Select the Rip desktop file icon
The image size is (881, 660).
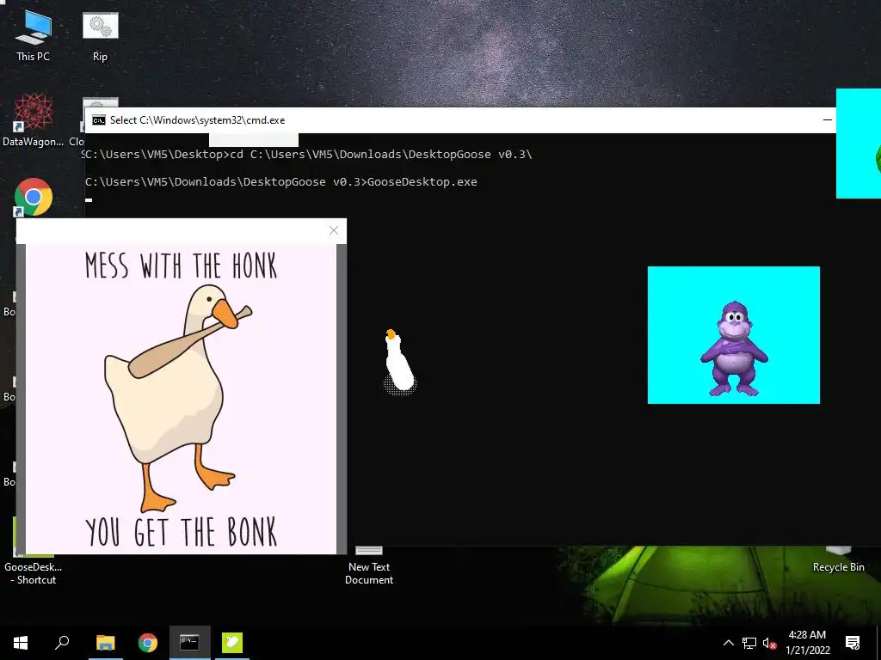(100, 35)
